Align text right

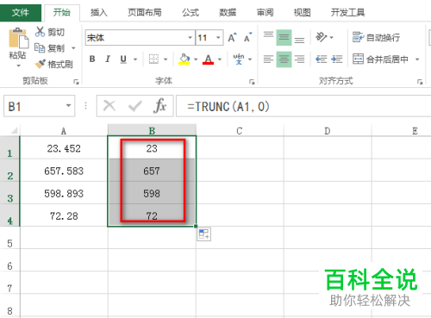point(299,59)
